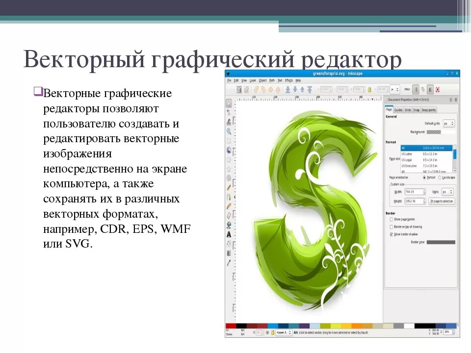Open Custom size Units dropdown
This screenshot has width=471, height=353.
[447, 192]
